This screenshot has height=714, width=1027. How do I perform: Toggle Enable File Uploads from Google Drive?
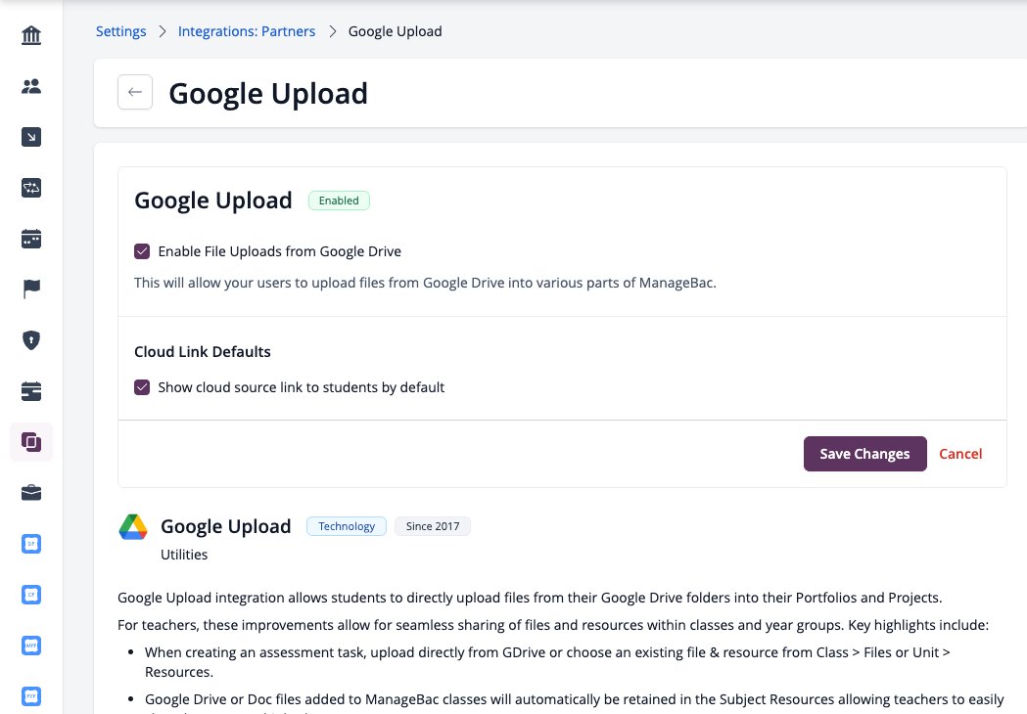[x=142, y=251]
